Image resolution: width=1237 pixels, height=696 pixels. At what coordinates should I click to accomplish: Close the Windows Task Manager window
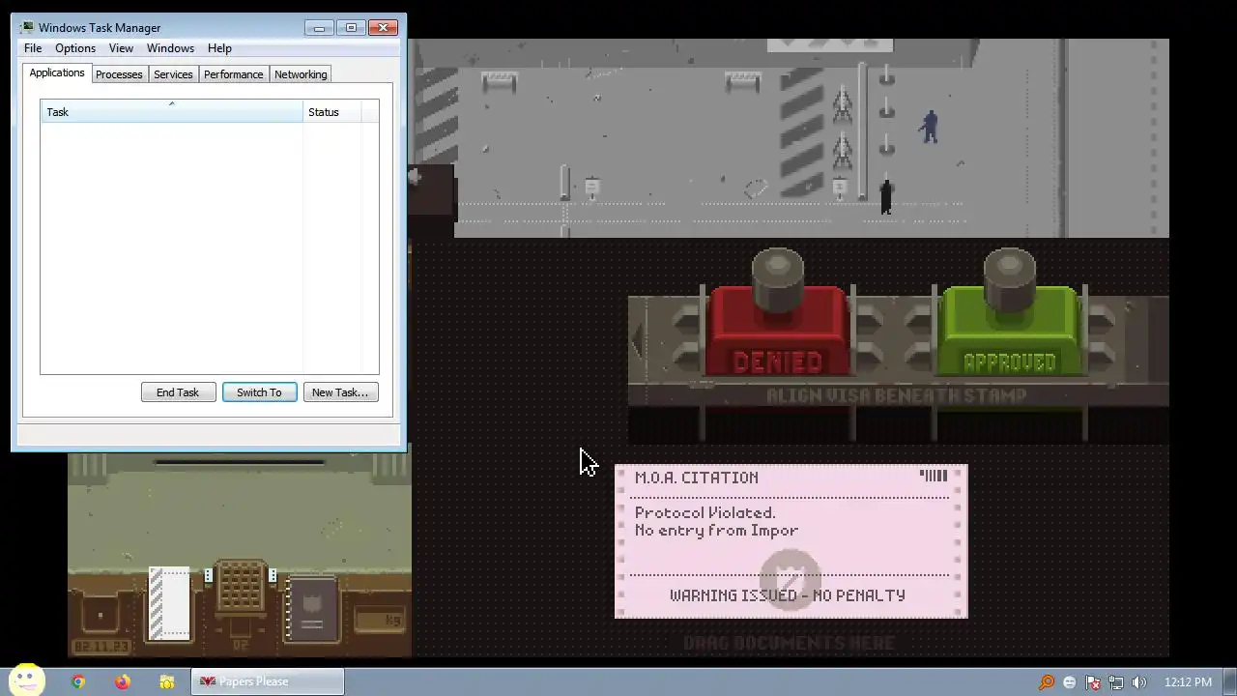384,28
